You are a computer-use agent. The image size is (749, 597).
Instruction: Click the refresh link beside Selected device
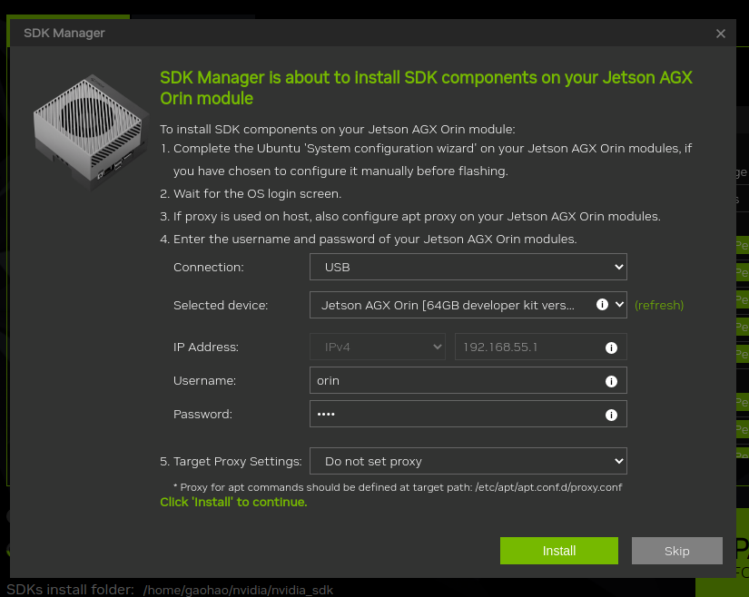tap(659, 305)
